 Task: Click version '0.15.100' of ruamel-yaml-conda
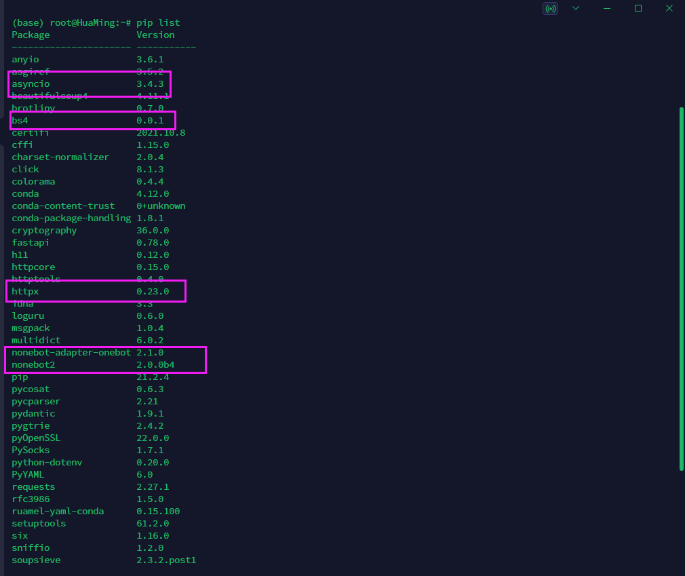(x=158, y=512)
